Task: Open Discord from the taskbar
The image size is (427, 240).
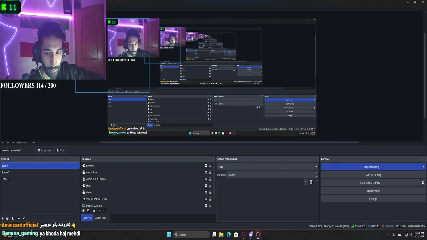Action: 251,235
